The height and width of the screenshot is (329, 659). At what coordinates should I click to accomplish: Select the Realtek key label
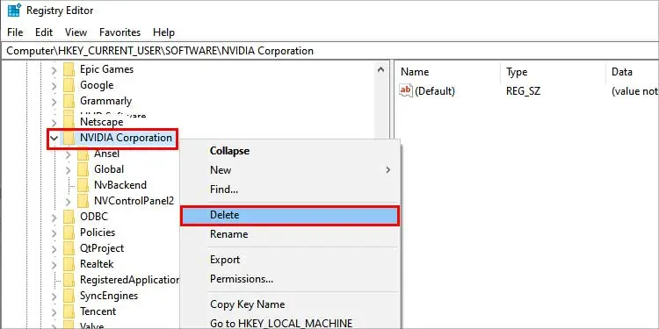97,264
